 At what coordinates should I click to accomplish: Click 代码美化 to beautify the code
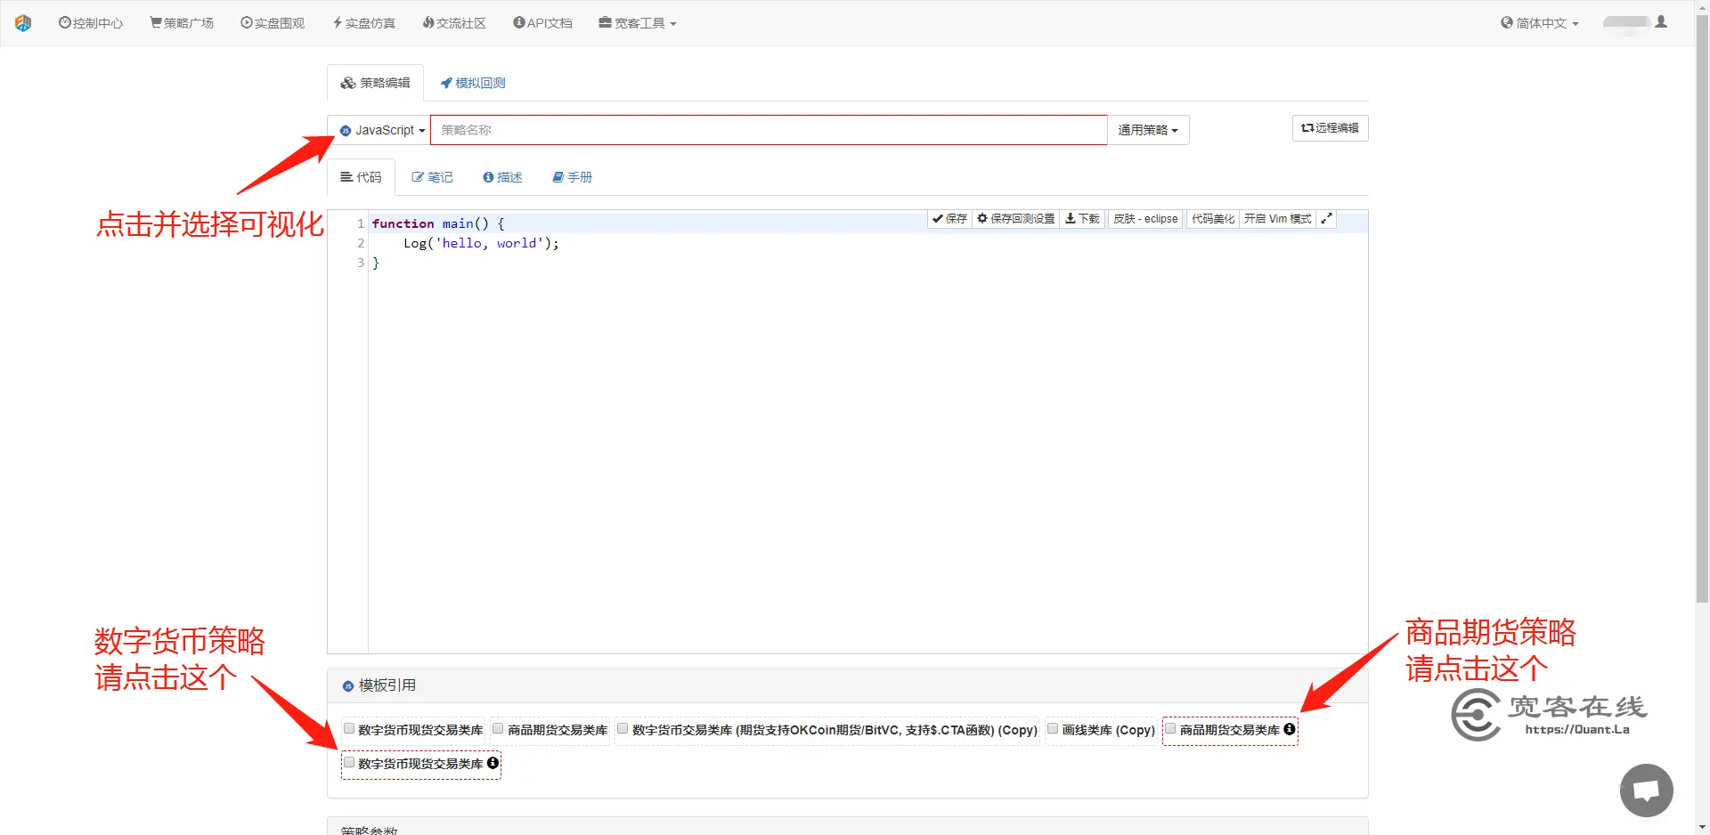[1213, 219]
